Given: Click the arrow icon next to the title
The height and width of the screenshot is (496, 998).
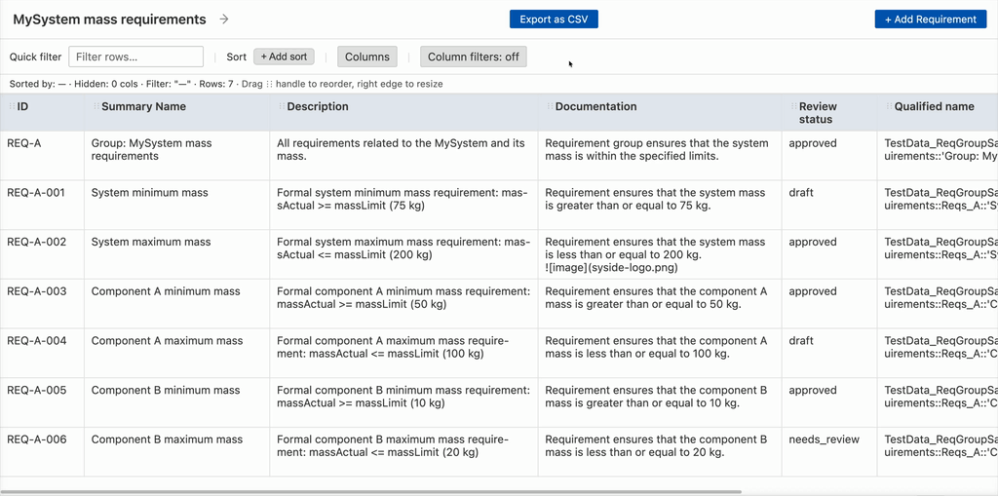Looking at the screenshot, I should 224,19.
